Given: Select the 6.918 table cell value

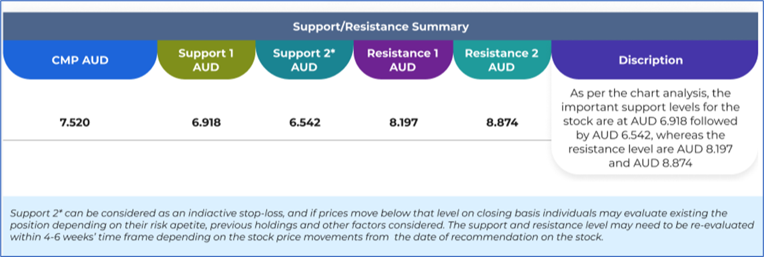Looking at the screenshot, I should 206,122.
